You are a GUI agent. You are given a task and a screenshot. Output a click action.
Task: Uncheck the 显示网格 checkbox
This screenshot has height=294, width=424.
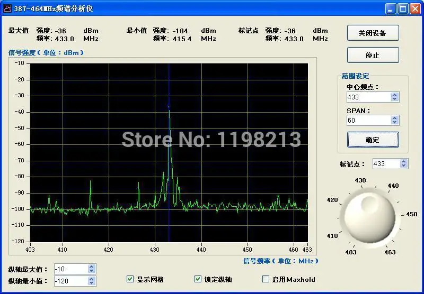[x=130, y=279]
